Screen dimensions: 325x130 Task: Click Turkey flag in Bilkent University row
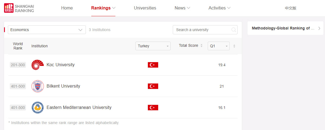coord(153,86)
